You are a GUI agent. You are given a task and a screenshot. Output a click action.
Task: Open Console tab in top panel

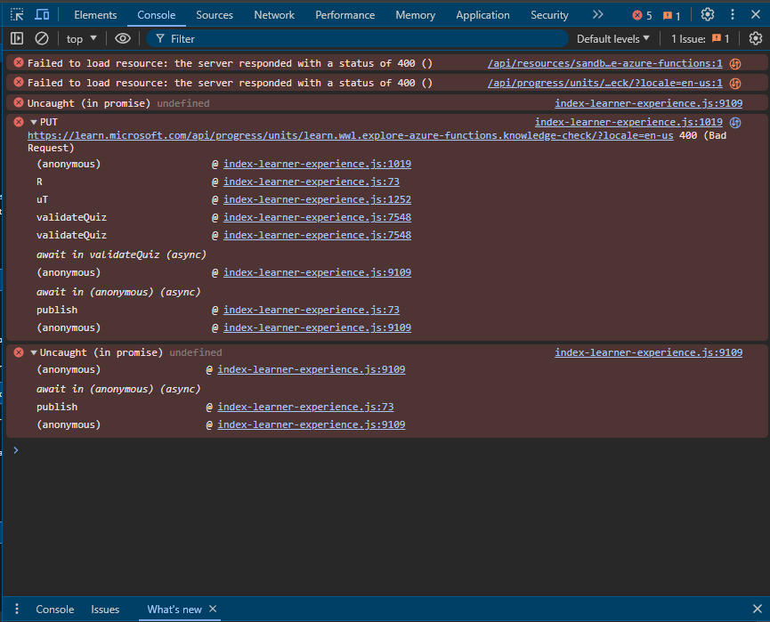[156, 15]
